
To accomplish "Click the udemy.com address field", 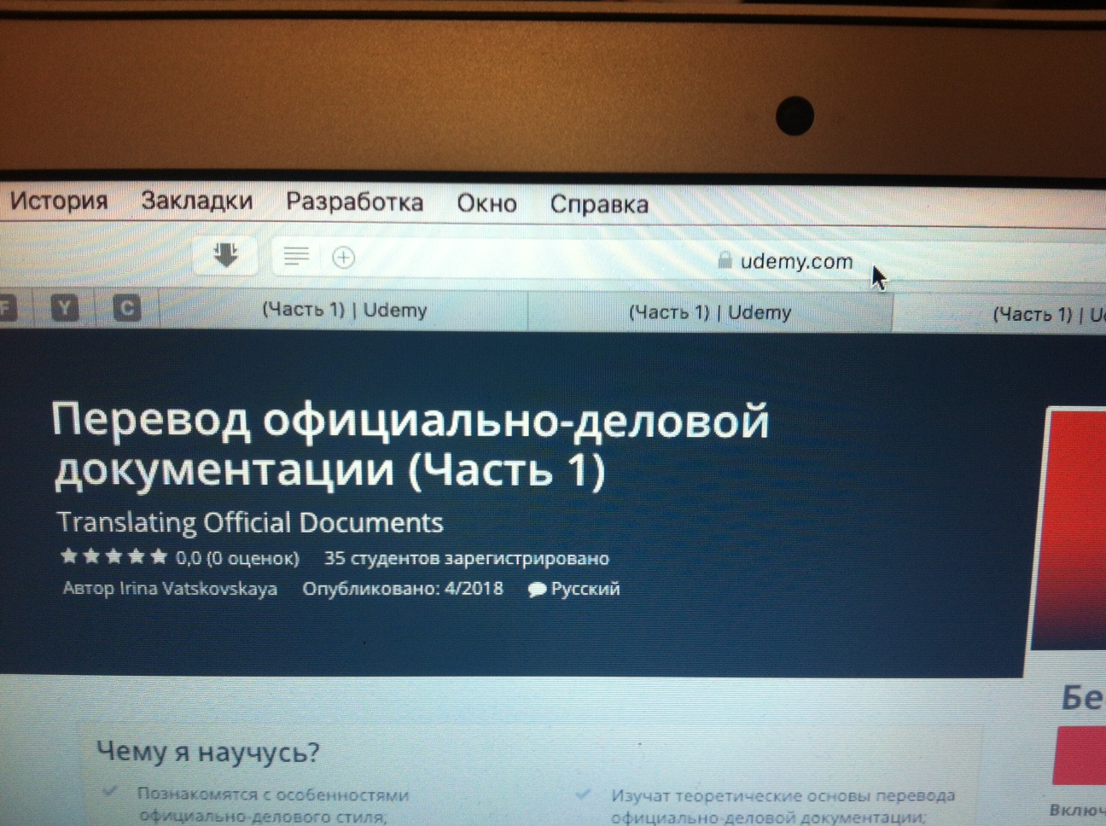I will 795,261.
